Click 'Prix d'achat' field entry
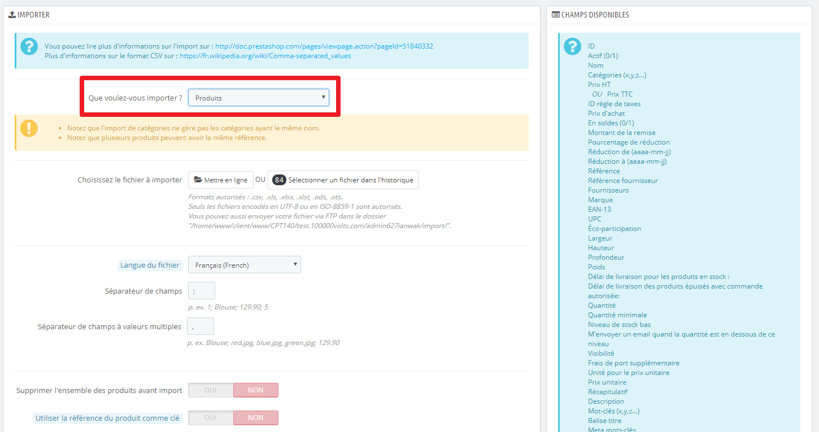Screen dimensions: 819x432 tap(606, 114)
